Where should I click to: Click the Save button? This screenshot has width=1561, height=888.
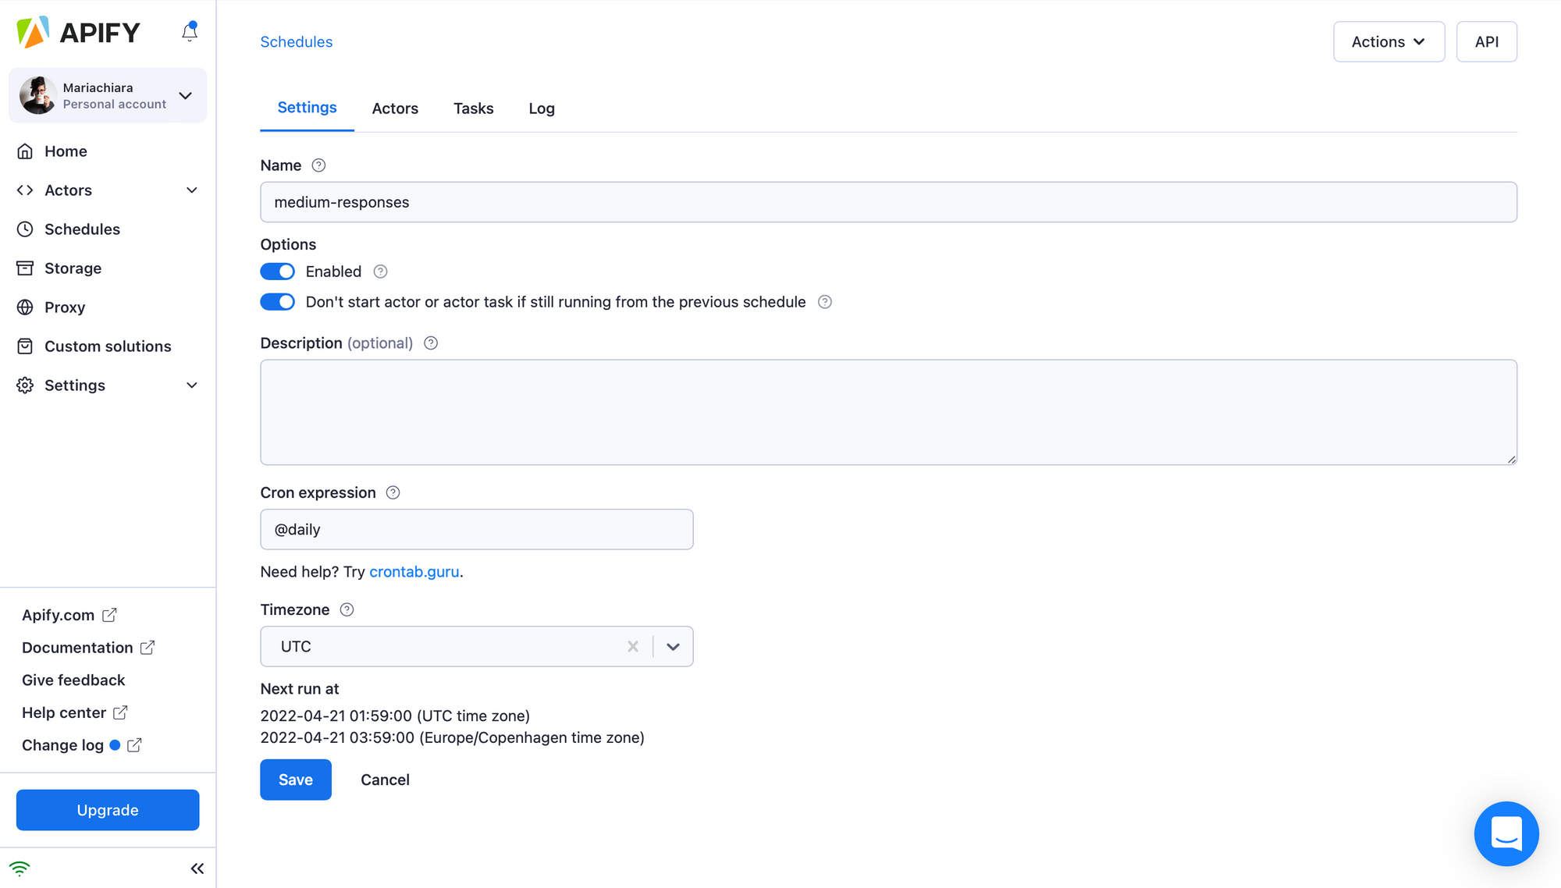pyautogui.click(x=295, y=780)
